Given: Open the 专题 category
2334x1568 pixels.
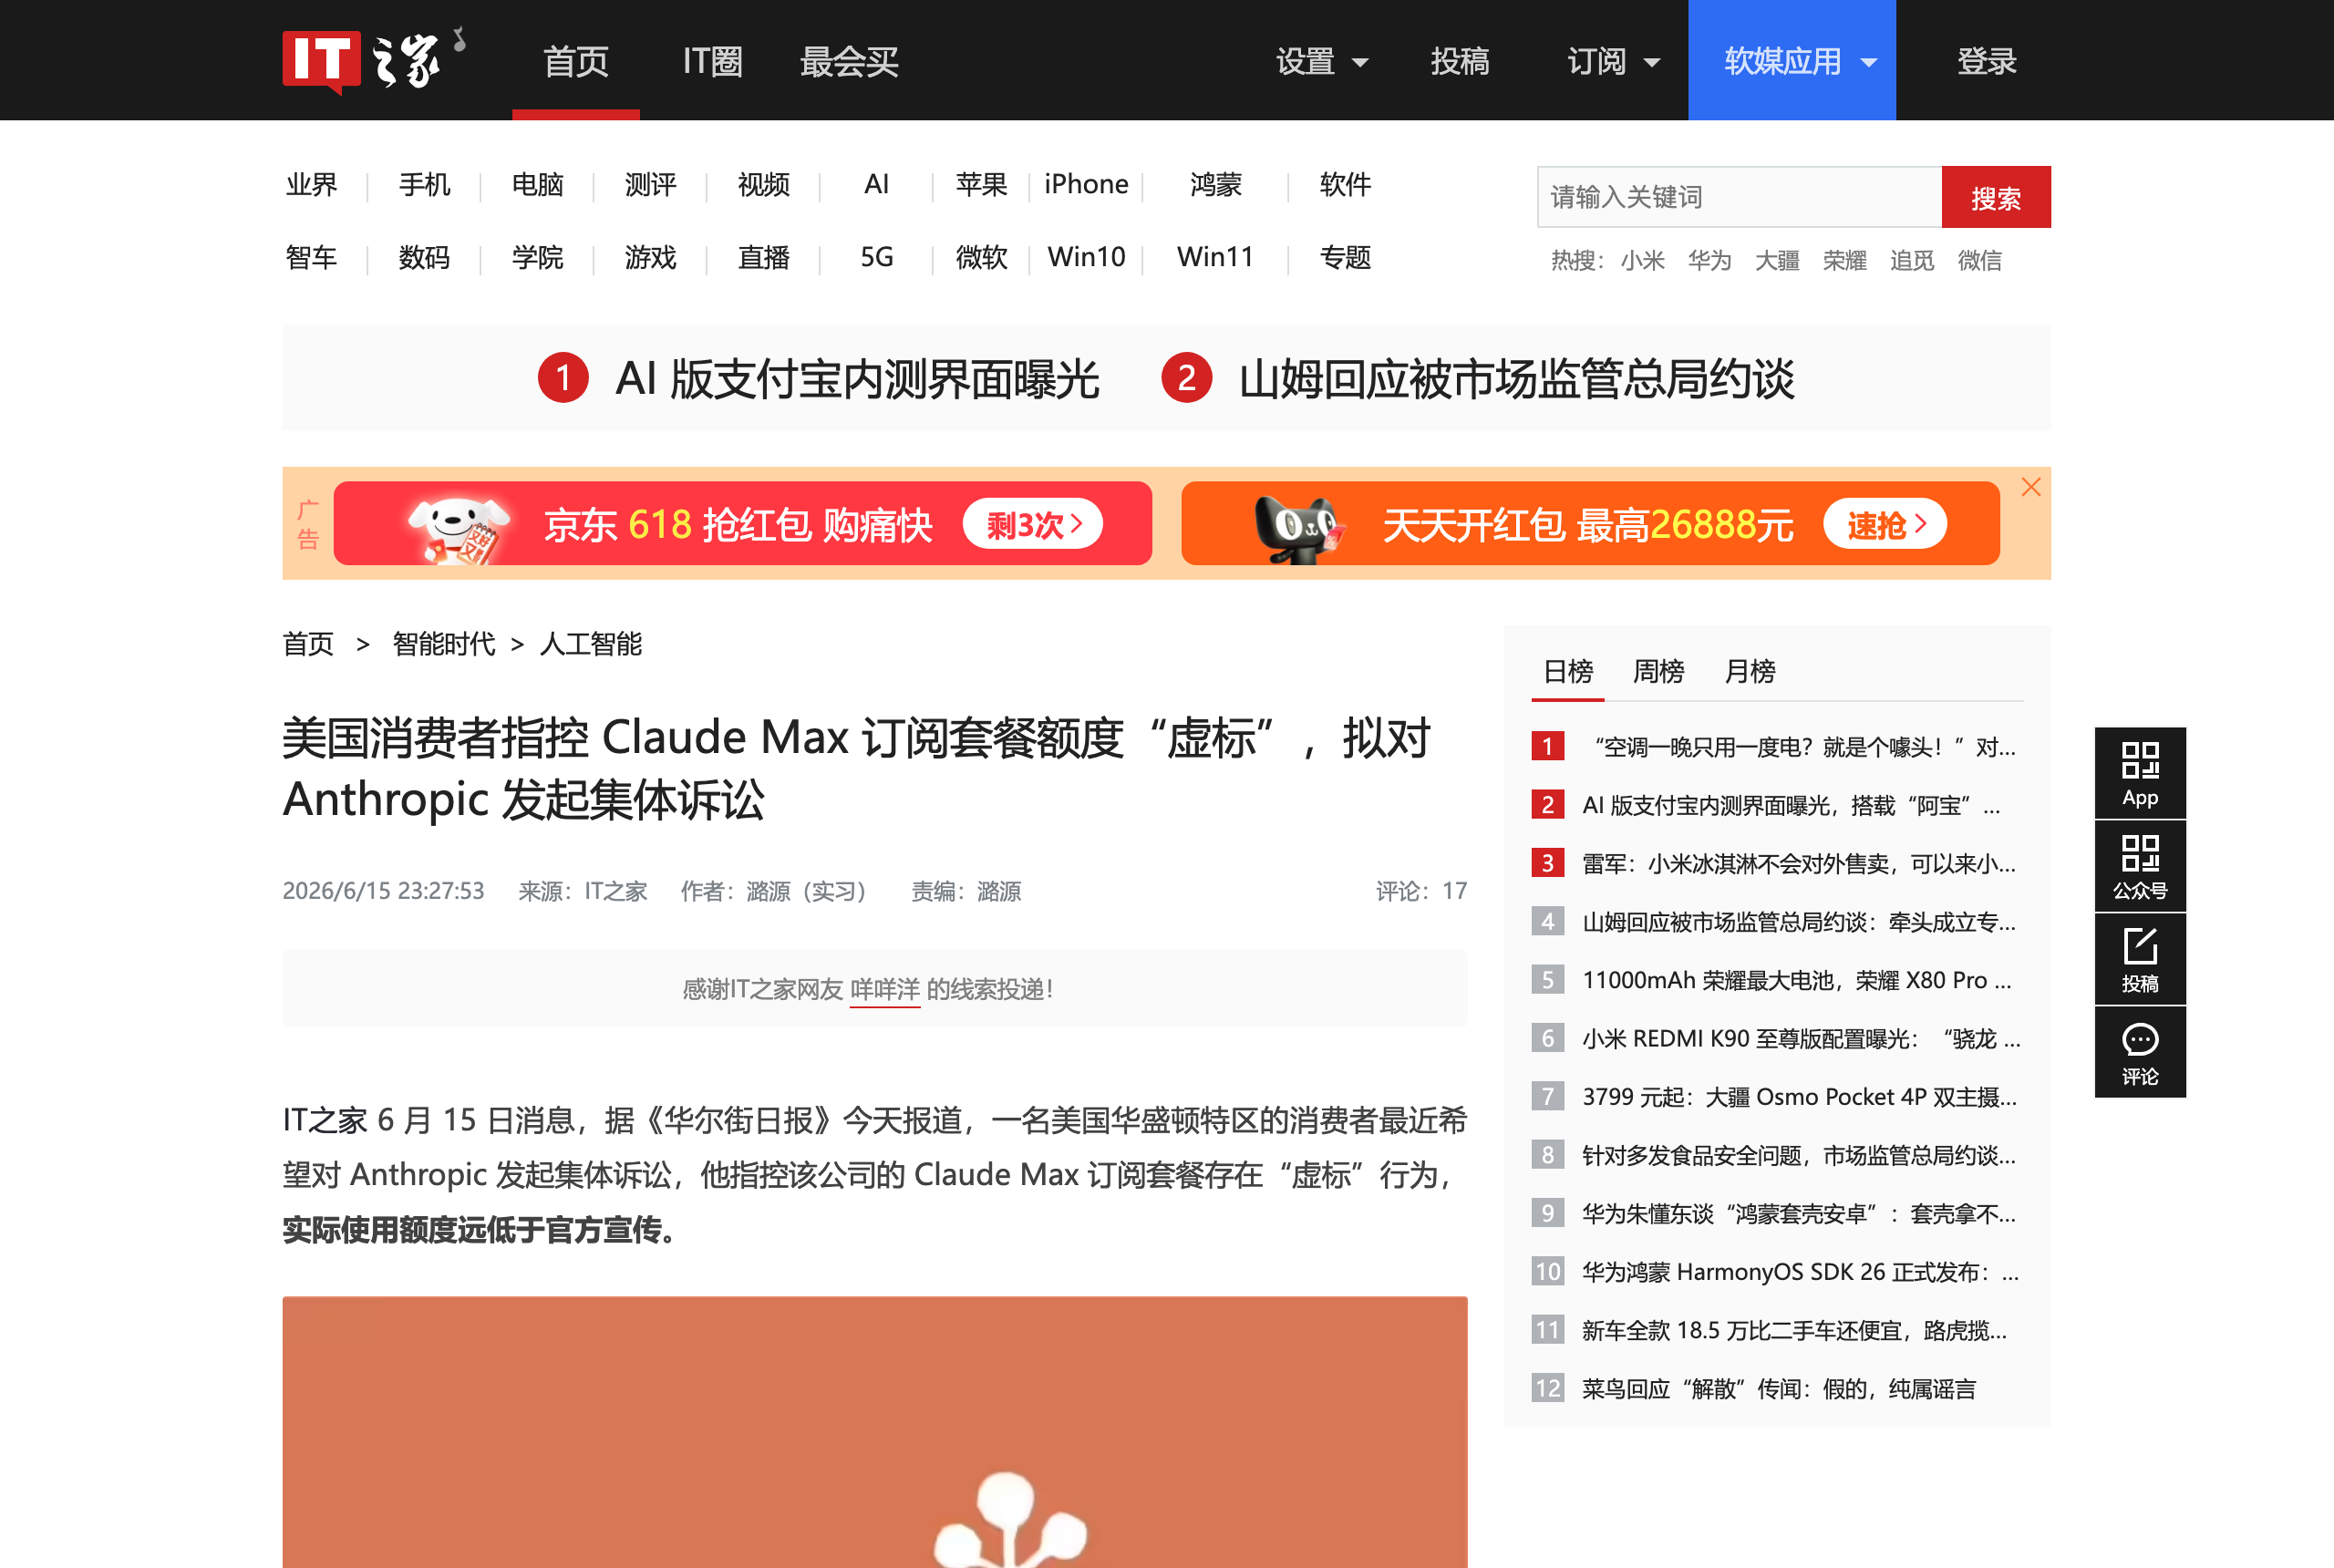Looking at the screenshot, I should pyautogui.click(x=1345, y=258).
